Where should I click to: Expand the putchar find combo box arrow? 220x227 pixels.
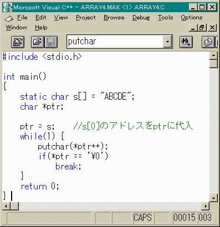pyautogui.click(x=167, y=42)
